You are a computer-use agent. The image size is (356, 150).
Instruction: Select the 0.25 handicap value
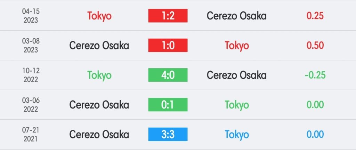315,16
